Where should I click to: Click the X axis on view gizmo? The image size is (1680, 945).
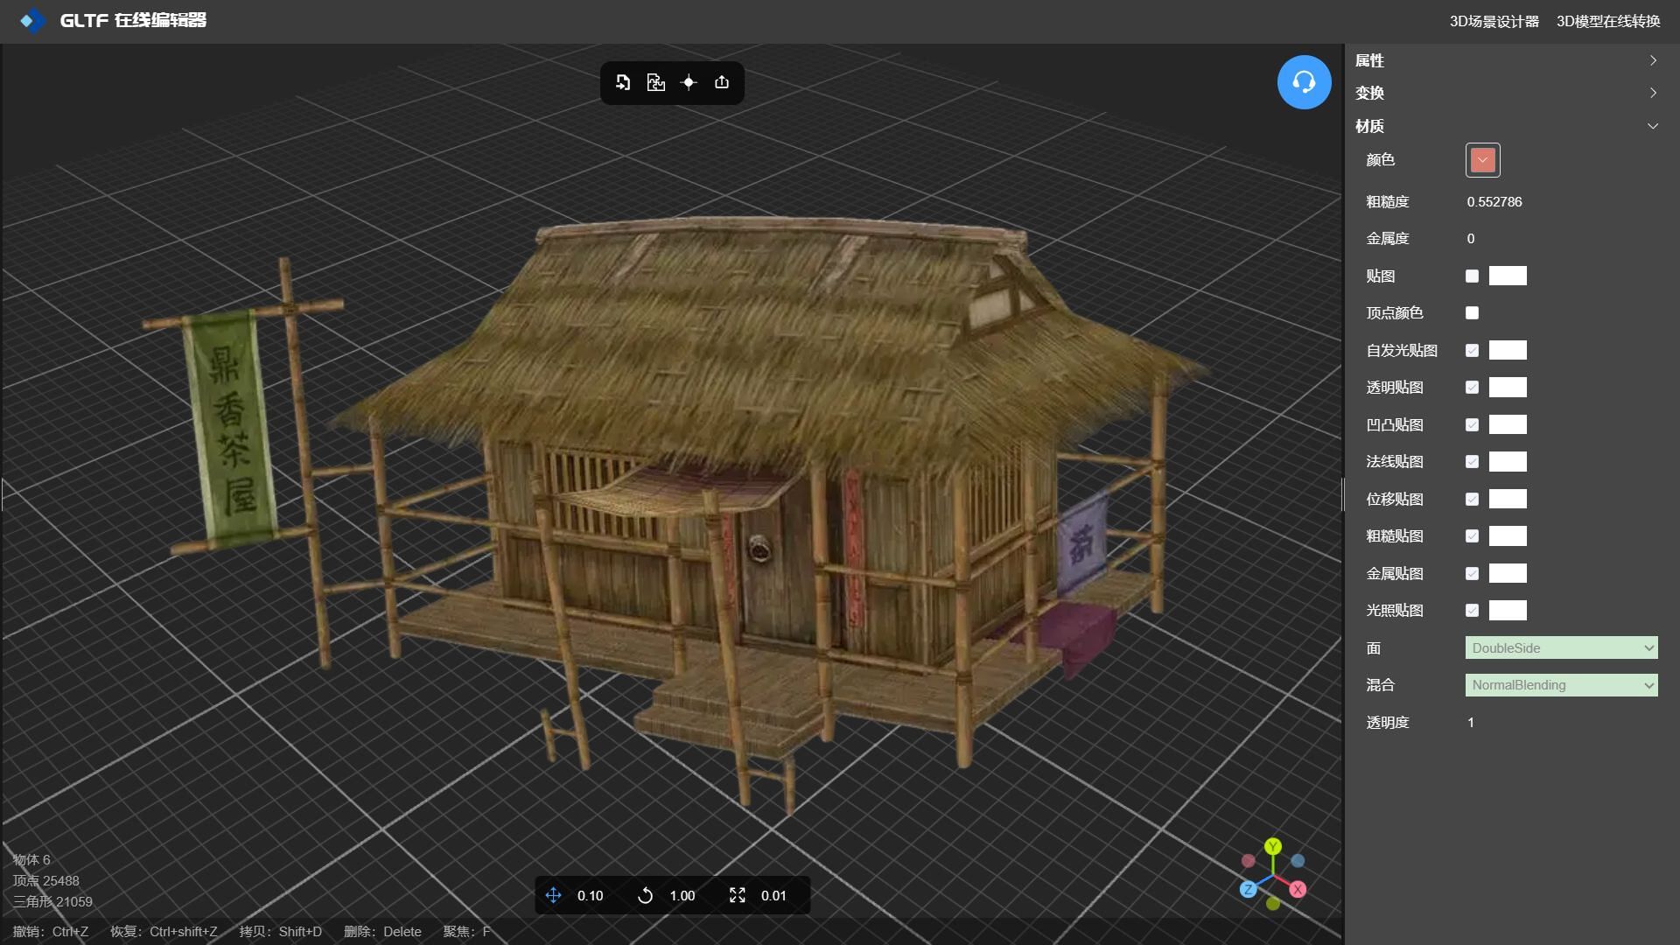(1298, 889)
